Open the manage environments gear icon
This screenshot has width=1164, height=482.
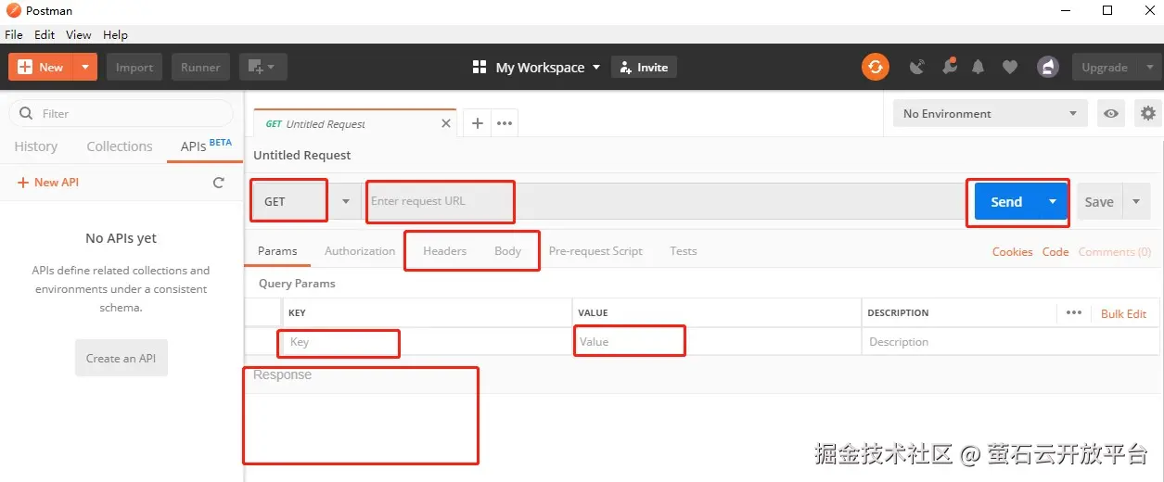click(x=1148, y=113)
